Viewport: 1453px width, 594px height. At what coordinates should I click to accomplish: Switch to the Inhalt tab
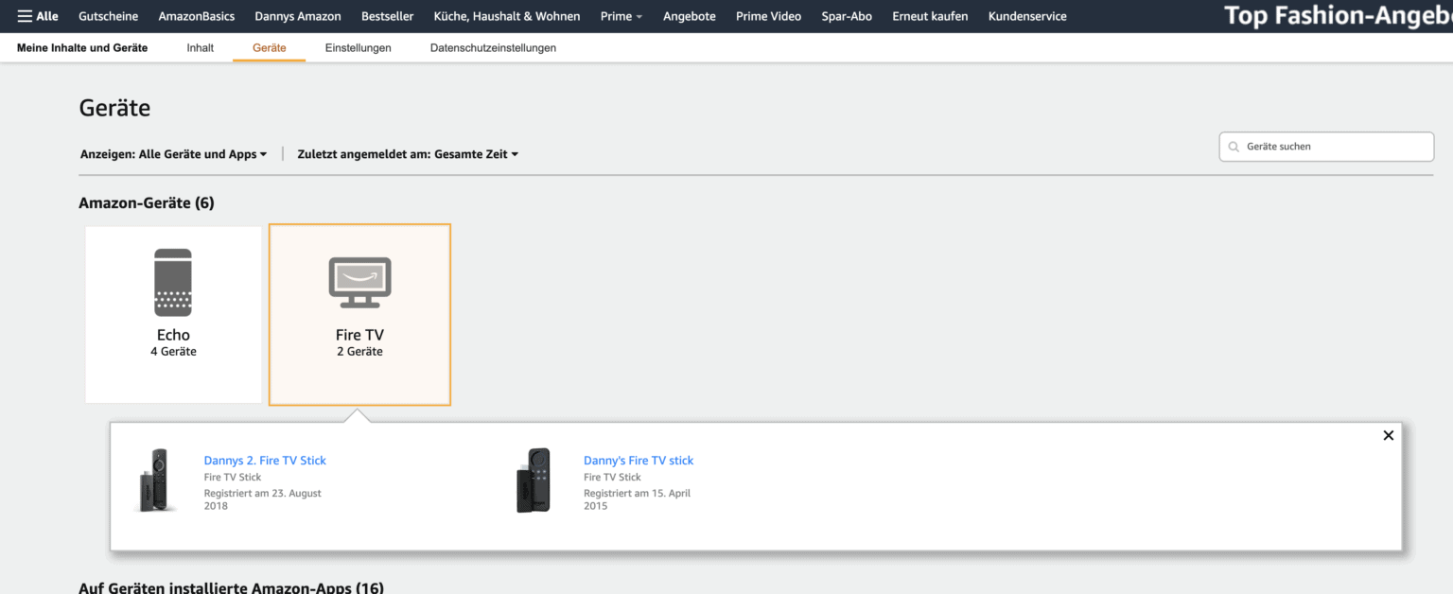pyautogui.click(x=200, y=47)
